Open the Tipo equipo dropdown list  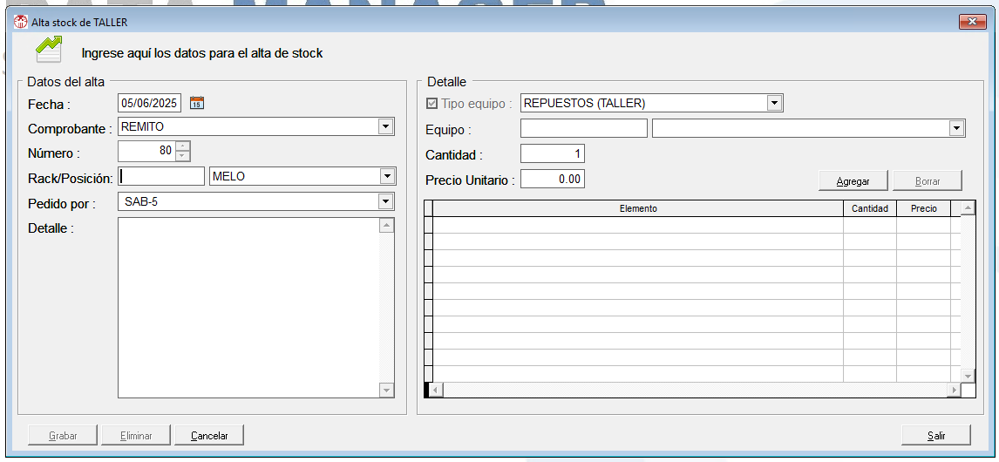click(x=774, y=104)
